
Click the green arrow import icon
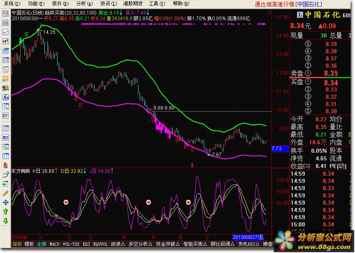[6, 184]
